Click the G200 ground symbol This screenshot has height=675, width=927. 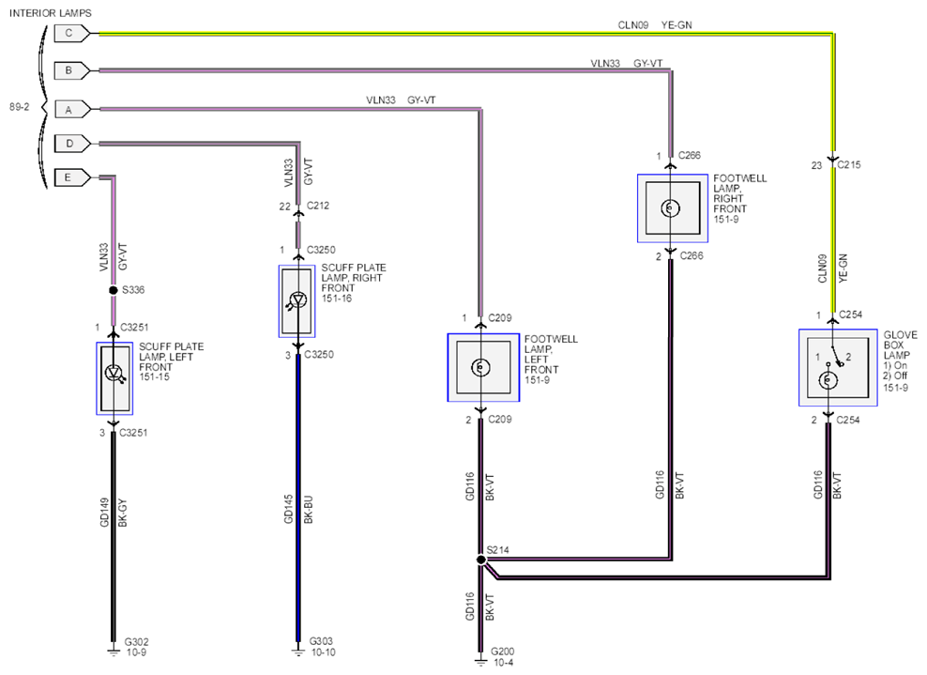point(480,659)
